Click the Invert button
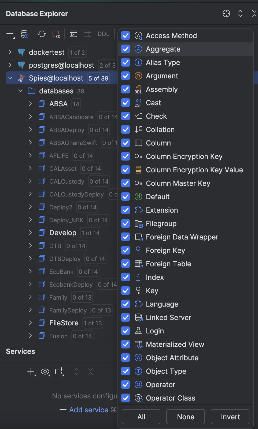 [230, 417]
